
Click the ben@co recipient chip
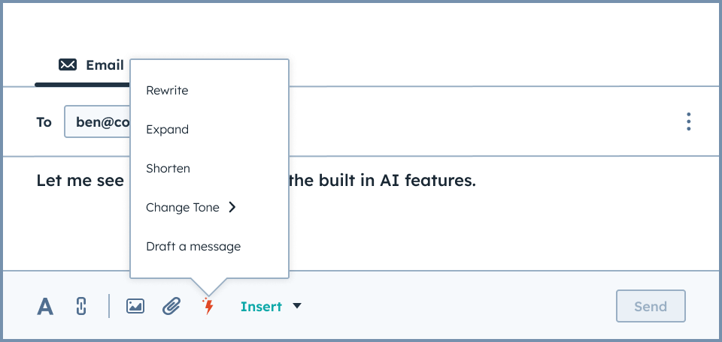coord(102,122)
